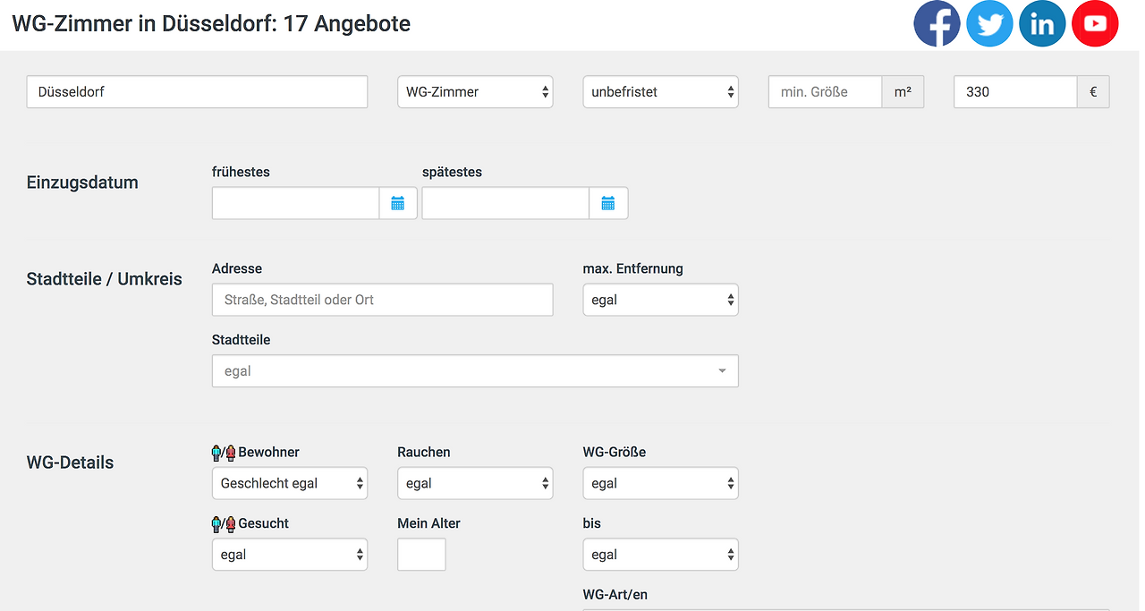Image resolution: width=1145 pixels, height=611 pixels.
Task: Click the Düsseldorf city input field
Action: [x=198, y=92]
